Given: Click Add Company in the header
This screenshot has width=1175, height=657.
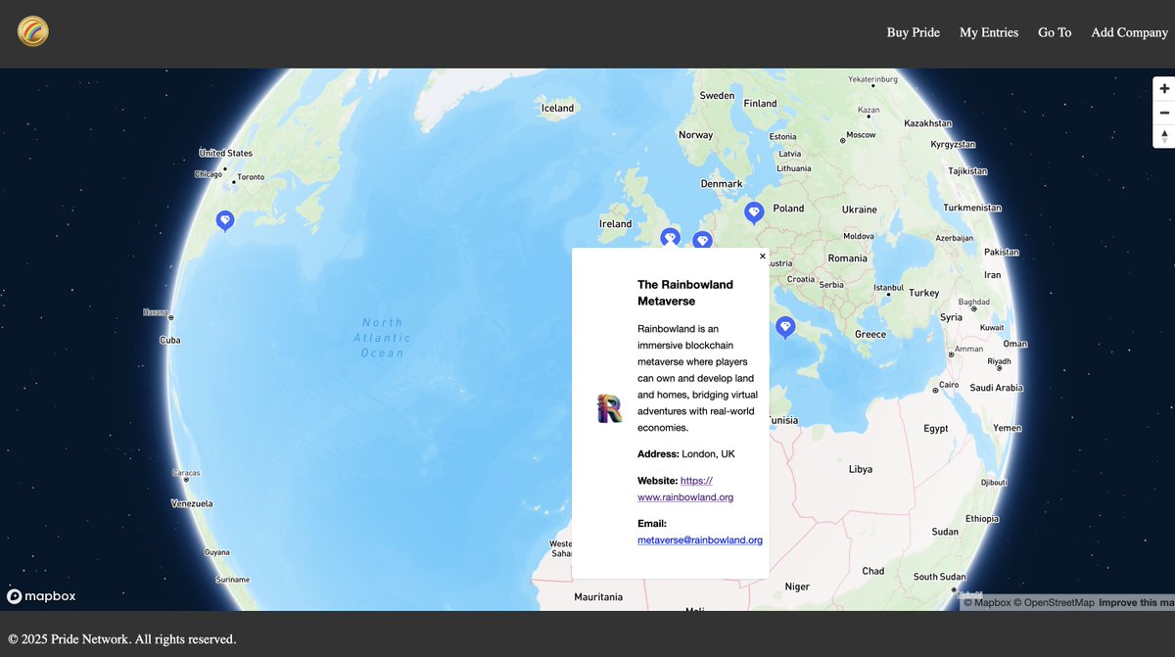Looking at the screenshot, I should 1129,31.
